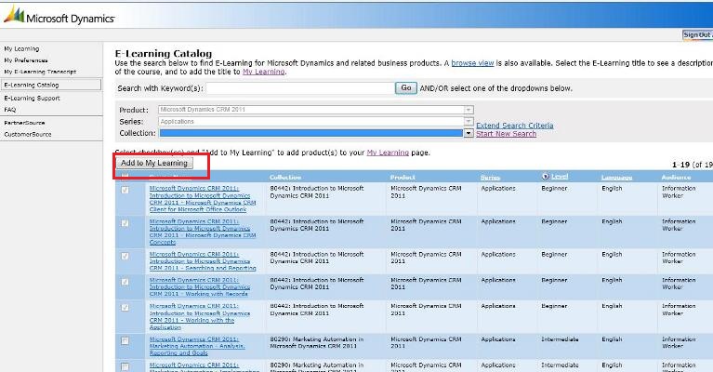
Task: Sort results by the Series column
Action: coord(490,178)
